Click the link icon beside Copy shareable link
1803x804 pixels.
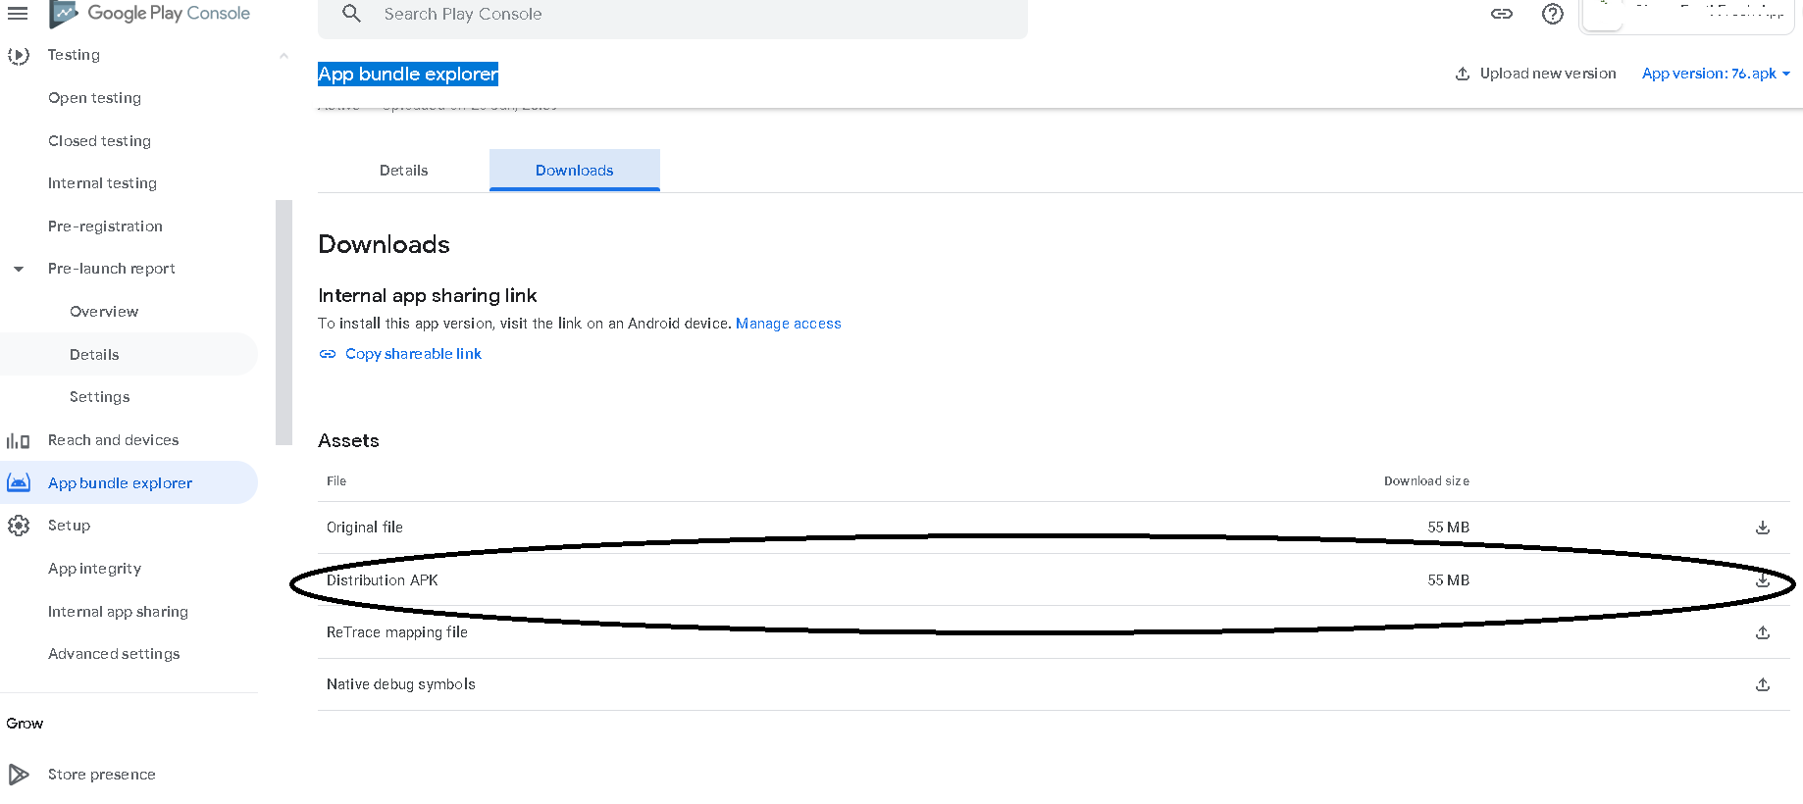[x=328, y=354]
